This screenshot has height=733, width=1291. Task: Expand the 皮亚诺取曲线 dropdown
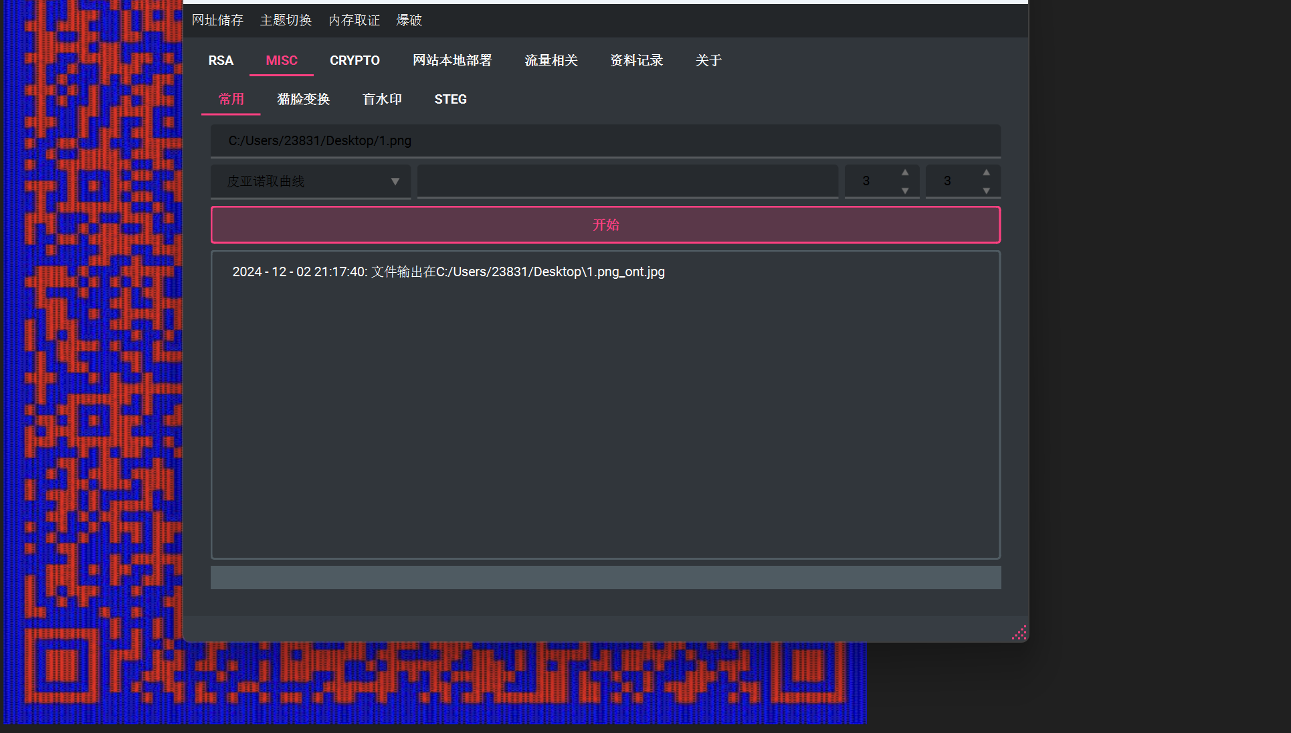310,181
